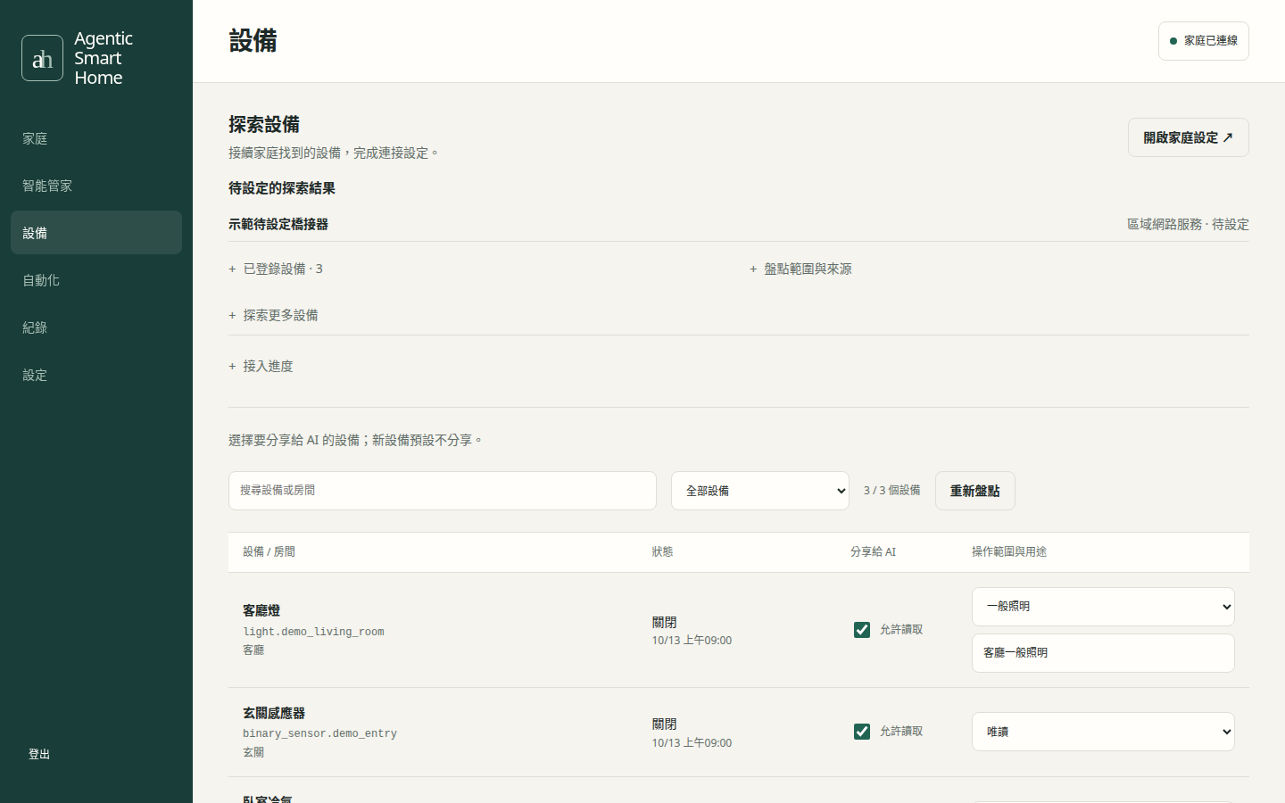Open the 家庭 sidebar page
The width and height of the screenshot is (1285, 803).
click(96, 138)
